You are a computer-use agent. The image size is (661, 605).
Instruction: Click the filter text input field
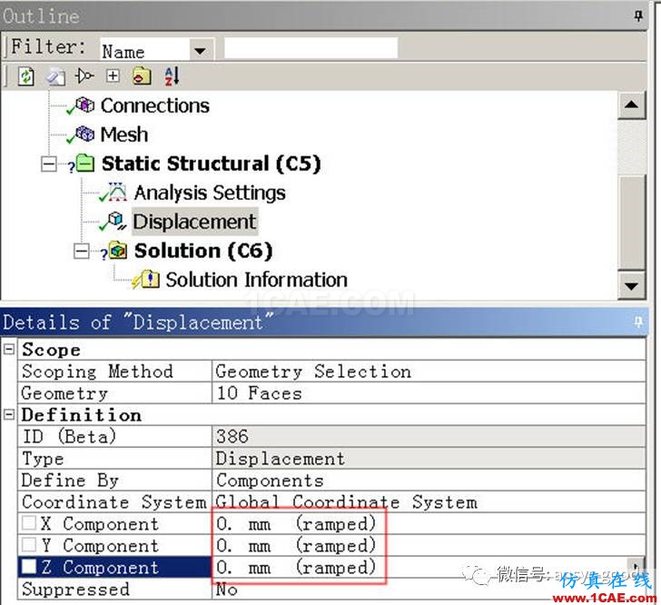311,47
